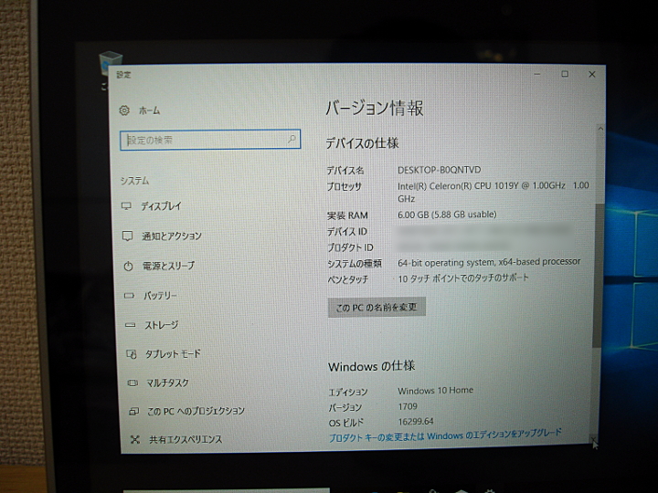Click the Home gear icon
Image resolution: width=658 pixels, height=493 pixels.
point(124,110)
